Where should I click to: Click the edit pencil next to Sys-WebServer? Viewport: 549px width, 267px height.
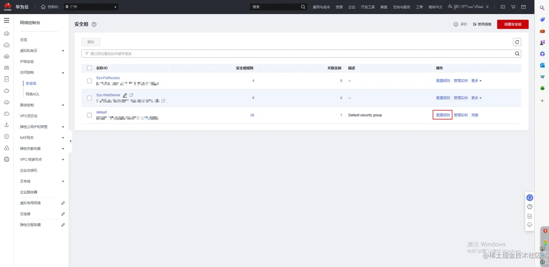point(125,95)
